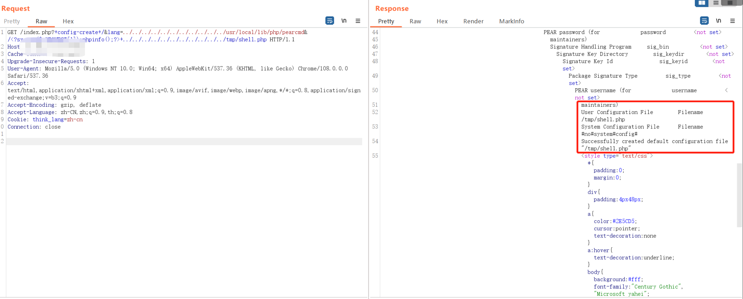Click 'color:#2E5CD5;' CSS line in response

tap(615, 221)
